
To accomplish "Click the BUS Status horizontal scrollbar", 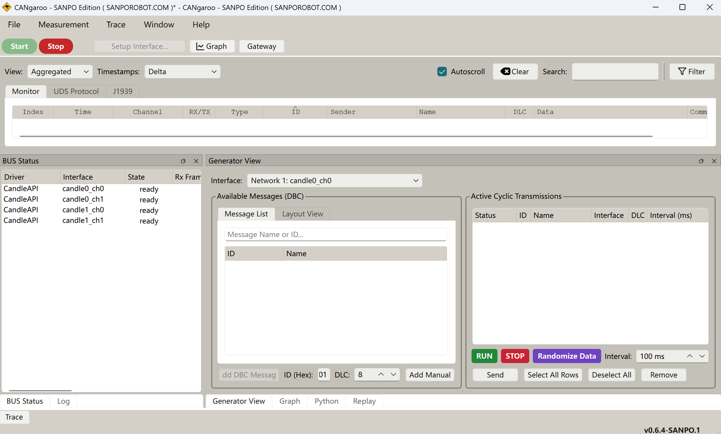I will pos(40,391).
